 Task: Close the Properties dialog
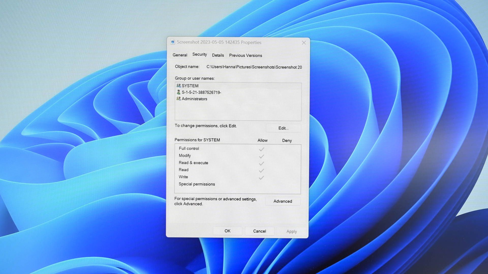click(304, 43)
